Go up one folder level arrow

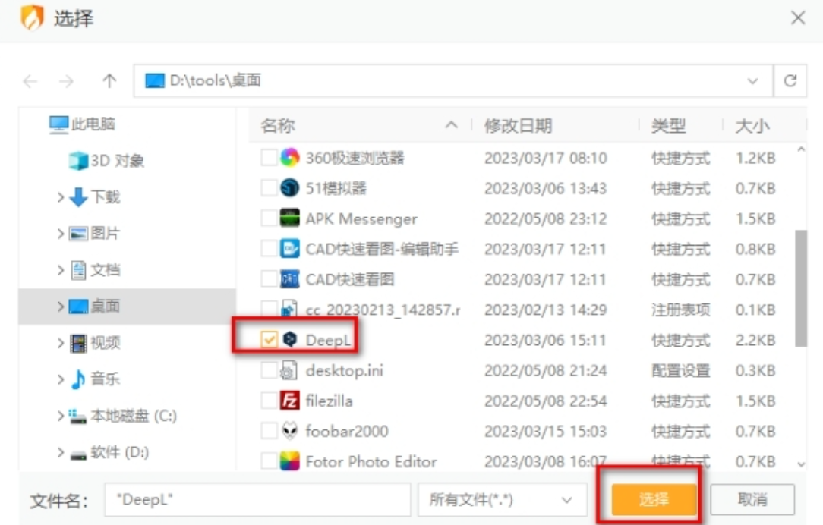click(109, 81)
